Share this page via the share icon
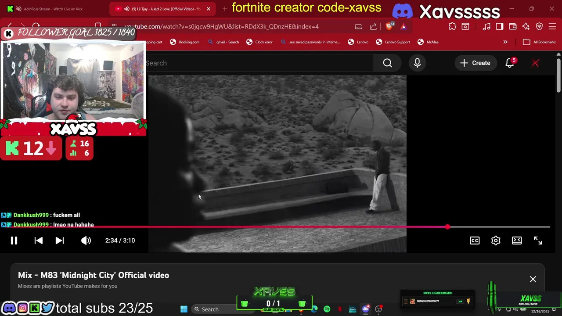 click(373, 26)
